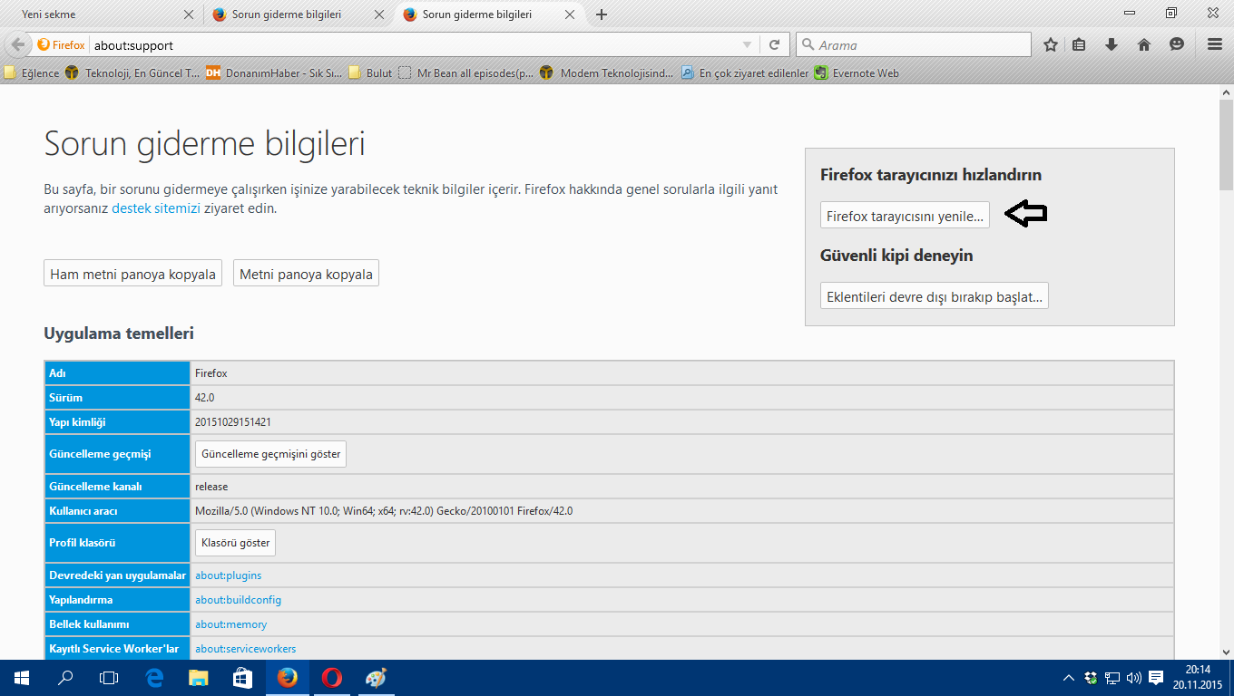Close the active Sorun giderme bilgileri tab
This screenshot has width=1234, height=696.
click(x=570, y=14)
